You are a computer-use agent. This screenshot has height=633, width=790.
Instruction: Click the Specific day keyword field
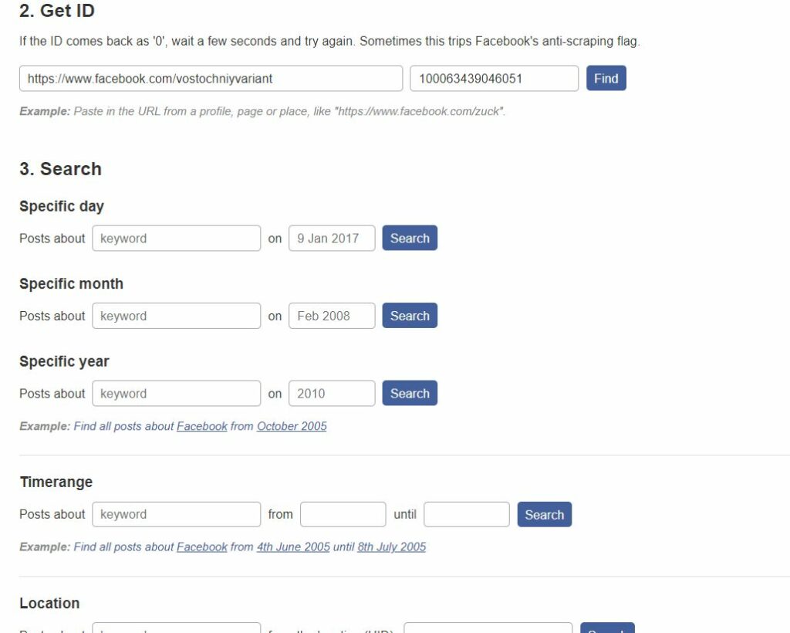[x=177, y=238]
